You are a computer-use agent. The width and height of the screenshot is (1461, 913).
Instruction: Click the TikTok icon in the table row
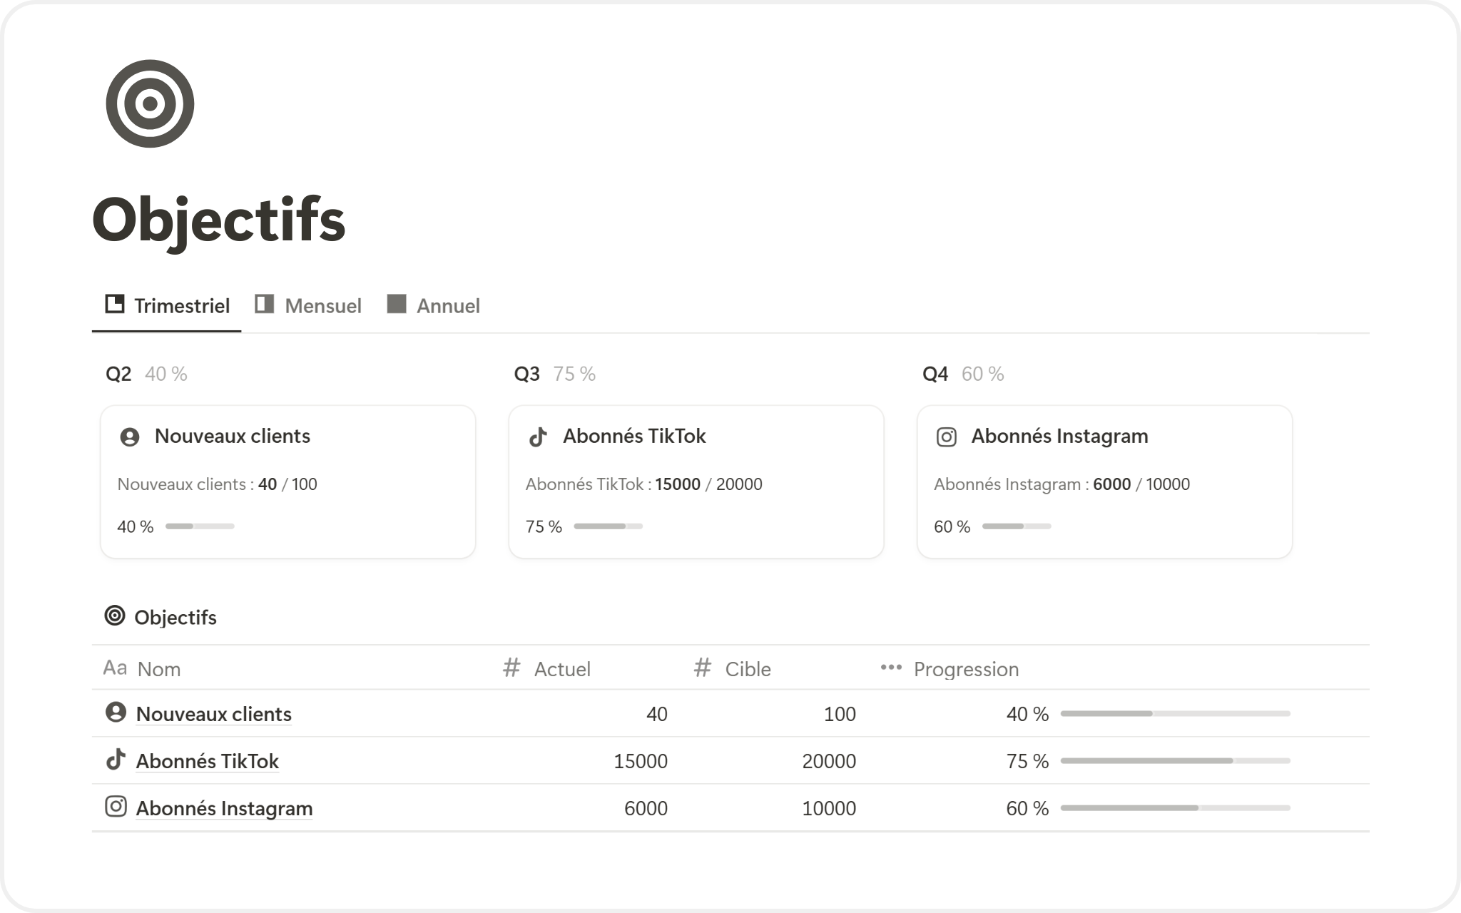coord(116,760)
